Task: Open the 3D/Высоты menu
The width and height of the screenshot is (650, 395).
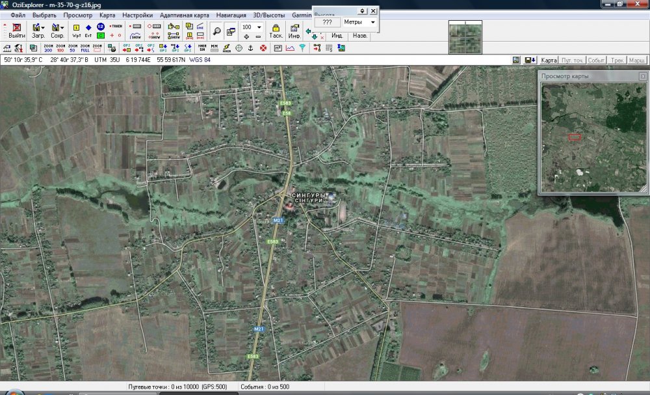Action: pyautogui.click(x=269, y=15)
